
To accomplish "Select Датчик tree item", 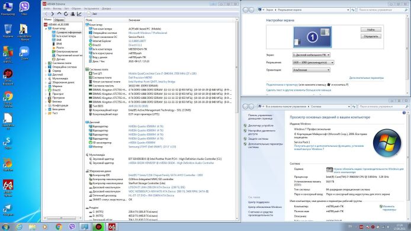I will tap(60, 59).
